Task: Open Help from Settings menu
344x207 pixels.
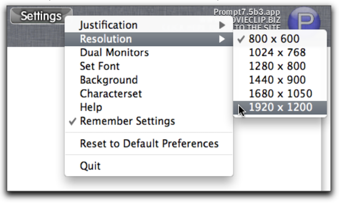Action: [x=91, y=107]
